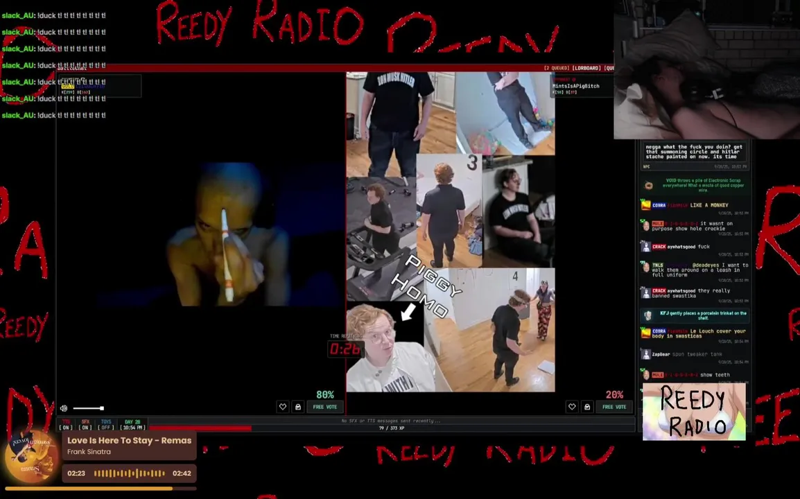This screenshot has width=800, height=499.
Task: Click the MintsIsAPigBitch contestant name
Action: coord(575,86)
